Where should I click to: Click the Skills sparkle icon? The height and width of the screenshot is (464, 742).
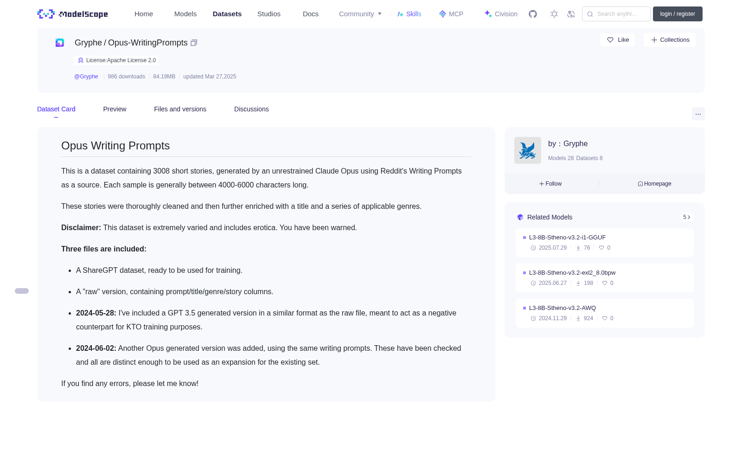coord(400,14)
